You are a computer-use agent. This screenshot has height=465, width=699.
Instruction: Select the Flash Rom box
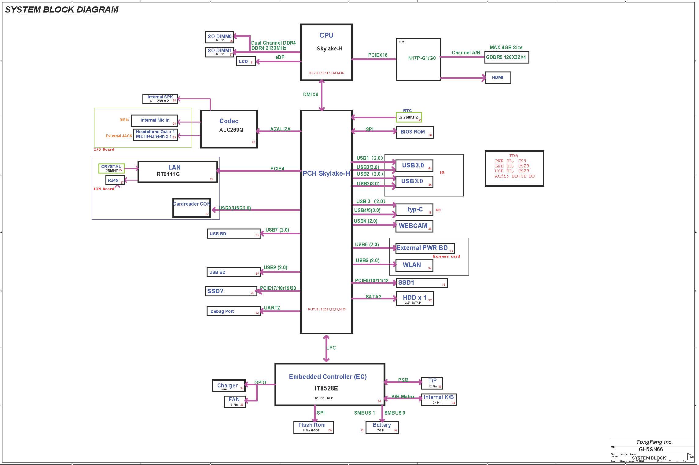pos(313,427)
